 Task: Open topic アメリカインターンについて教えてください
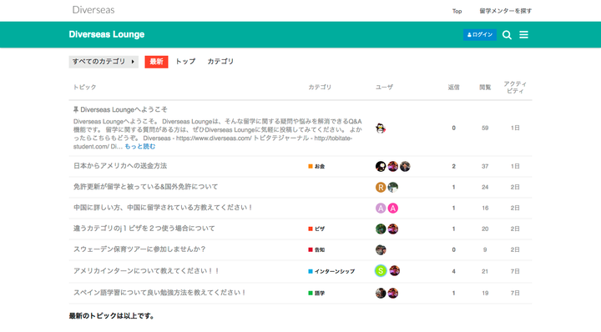[146, 271]
